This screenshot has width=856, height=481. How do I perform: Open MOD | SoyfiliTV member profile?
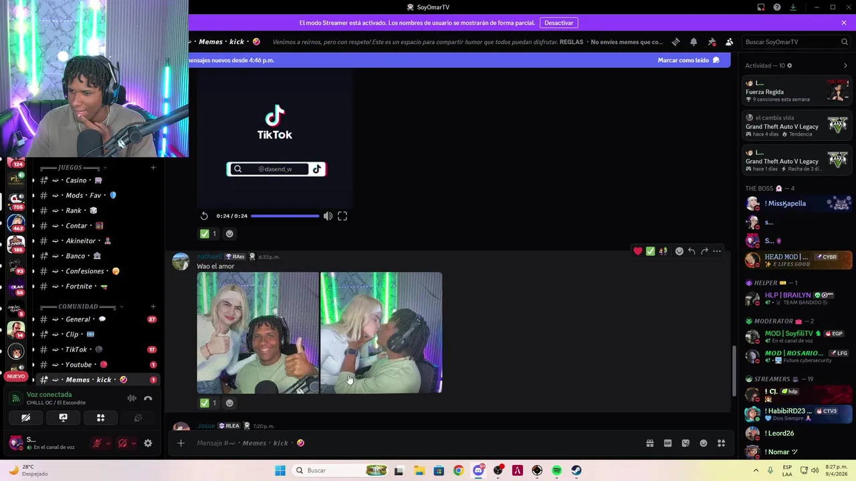coord(797,337)
